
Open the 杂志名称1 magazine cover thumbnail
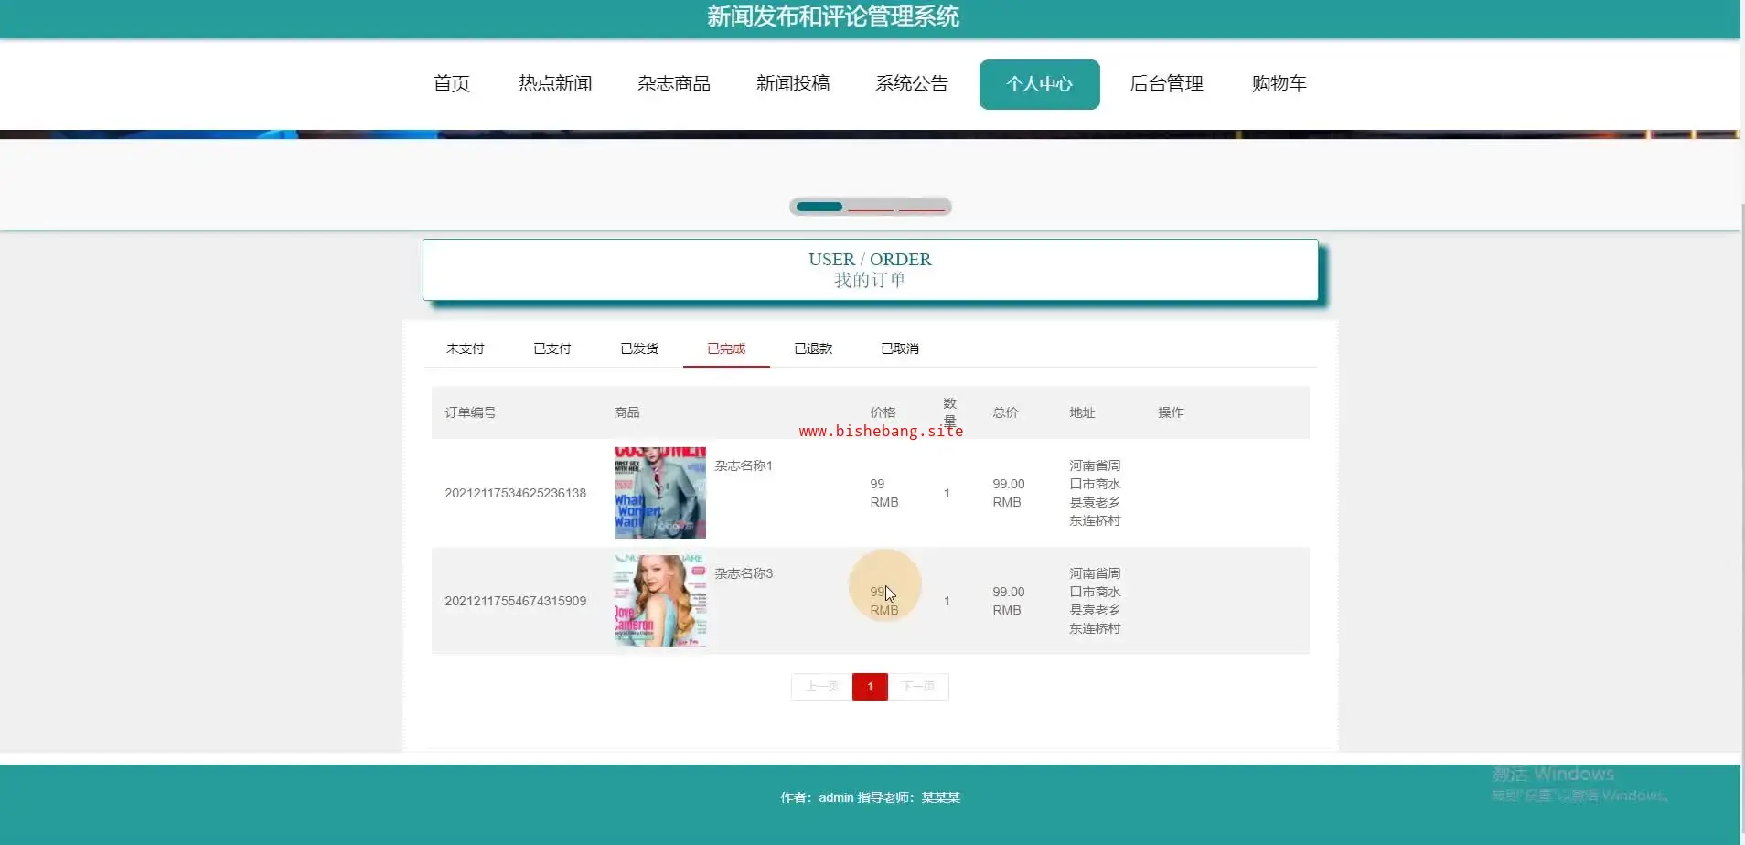[660, 493]
